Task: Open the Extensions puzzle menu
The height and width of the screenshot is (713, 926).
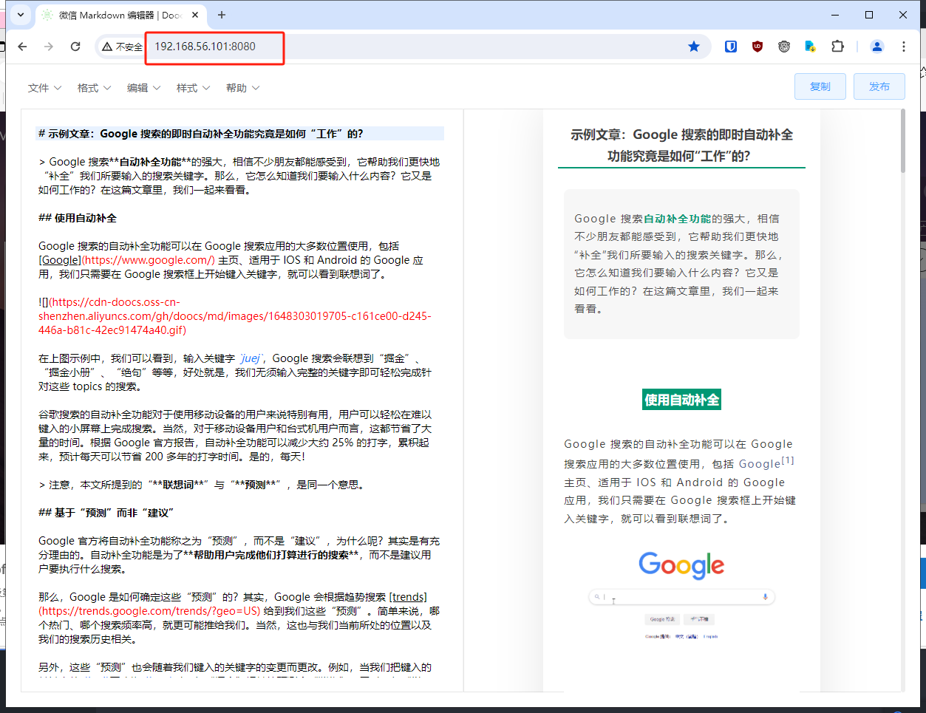Action: (x=837, y=47)
